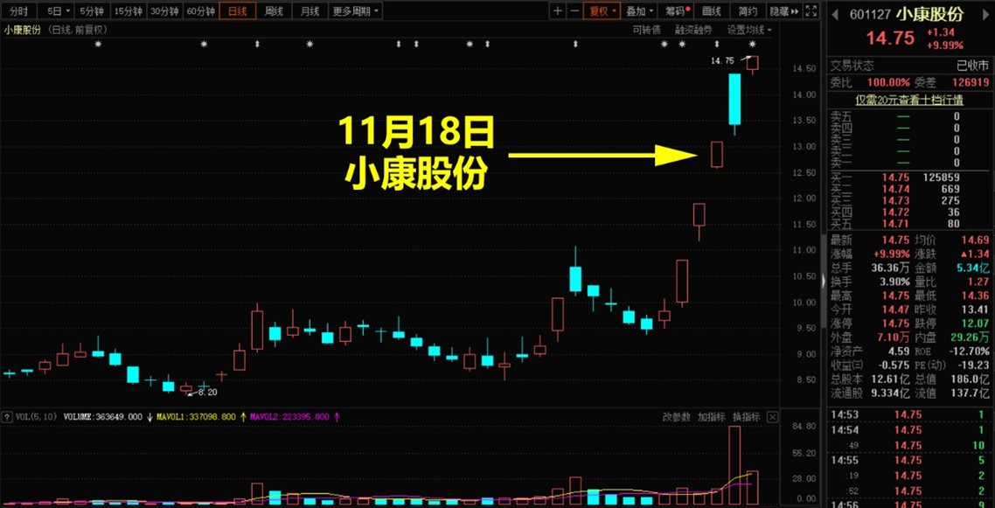Image resolution: width=995 pixels, height=508 pixels.
Task: Select the 卖五 ask row
Action: tap(908, 116)
